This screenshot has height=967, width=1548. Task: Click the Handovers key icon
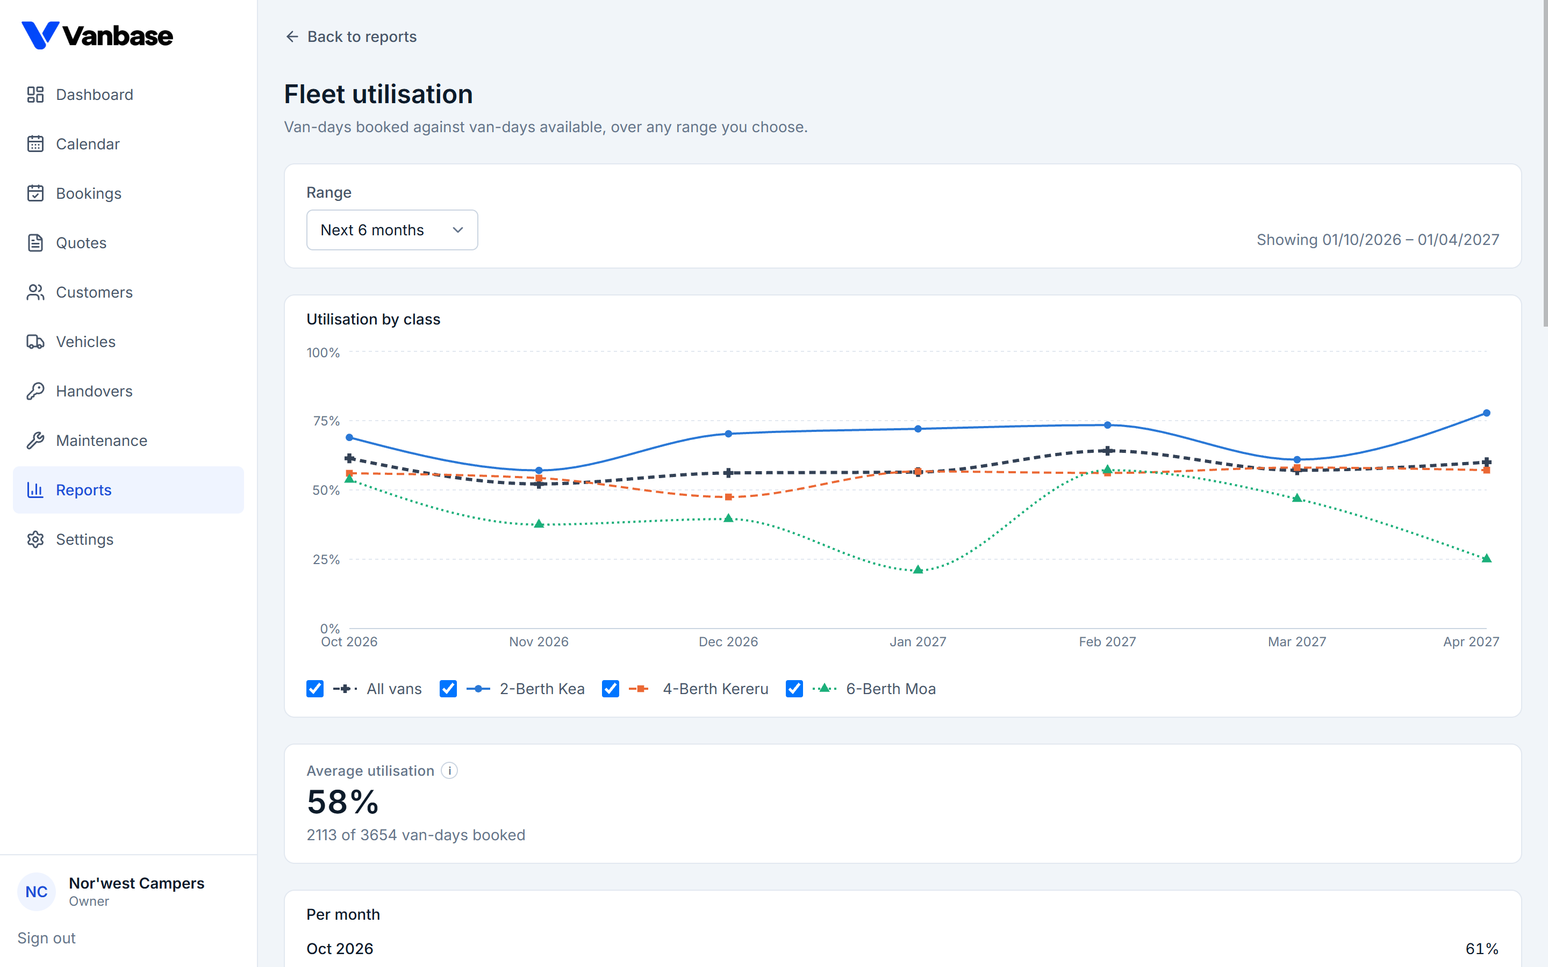coord(35,391)
